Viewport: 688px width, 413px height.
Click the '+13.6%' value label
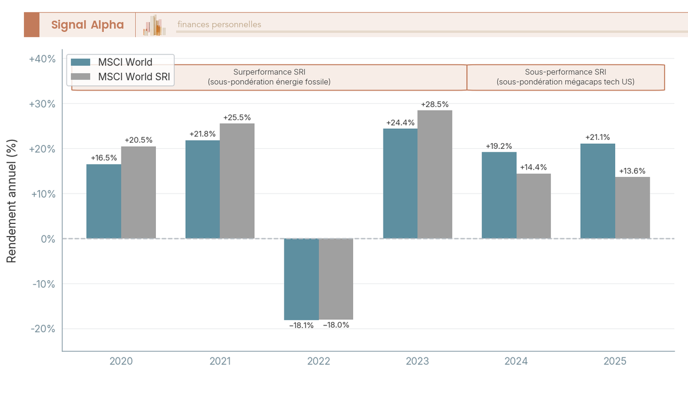point(632,171)
